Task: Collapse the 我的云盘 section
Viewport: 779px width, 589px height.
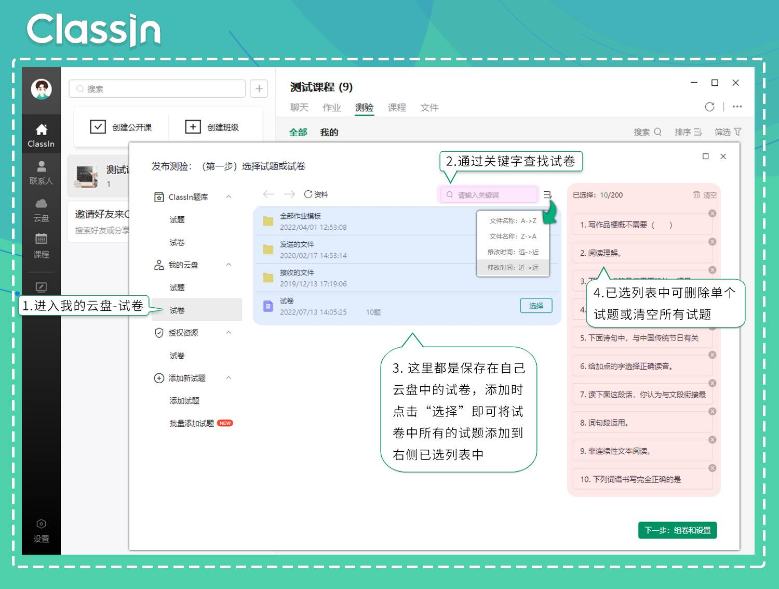Action: 229,265
